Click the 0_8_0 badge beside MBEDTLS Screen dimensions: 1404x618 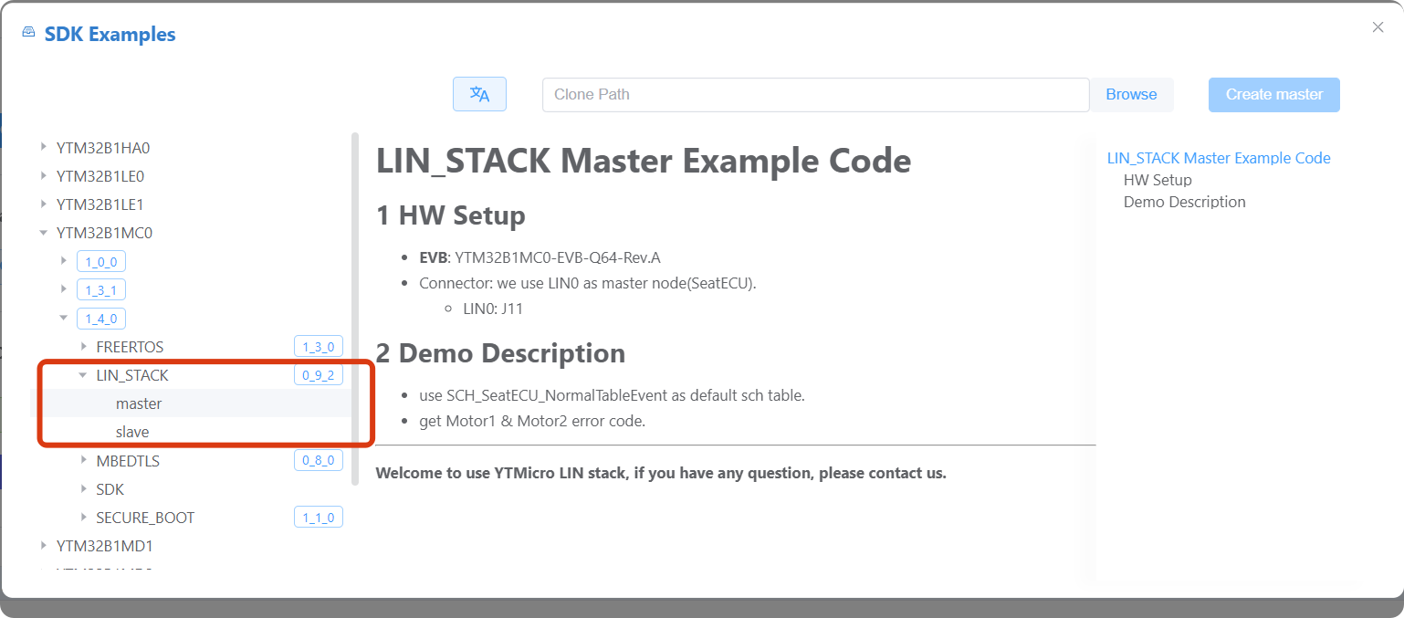(319, 461)
